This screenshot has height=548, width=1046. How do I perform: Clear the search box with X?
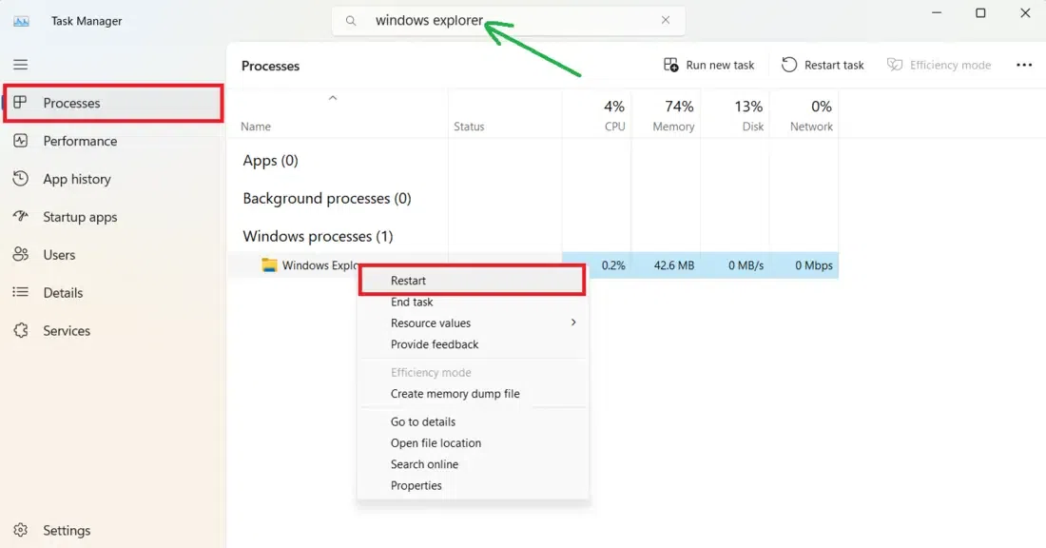click(x=665, y=20)
